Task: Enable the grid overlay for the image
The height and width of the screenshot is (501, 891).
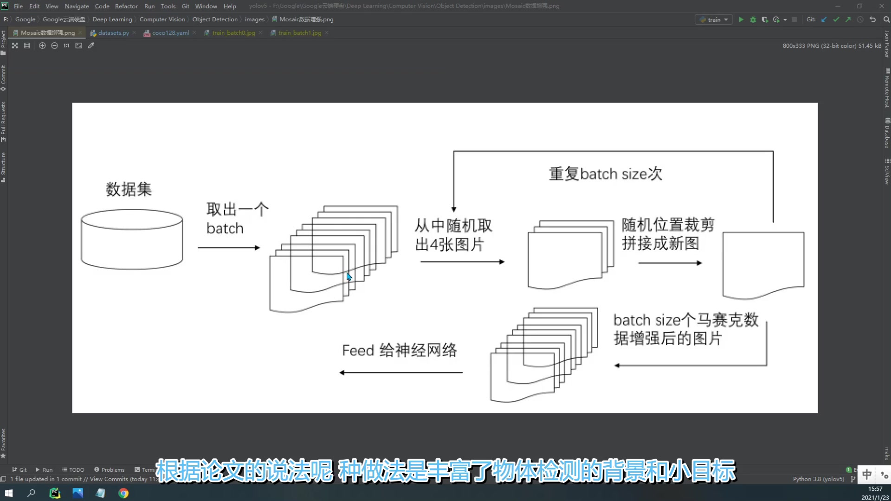Action: (x=27, y=45)
